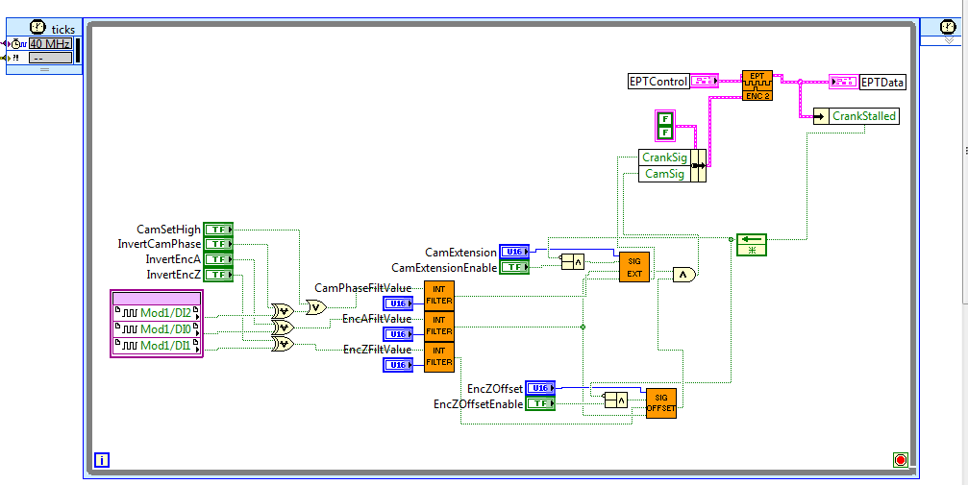Click the source clock stopwatch terminal icon
Viewport: 968px width, 485px height.
(x=18, y=44)
